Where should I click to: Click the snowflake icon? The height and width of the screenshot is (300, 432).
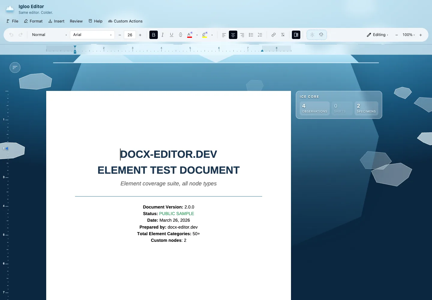(312, 35)
